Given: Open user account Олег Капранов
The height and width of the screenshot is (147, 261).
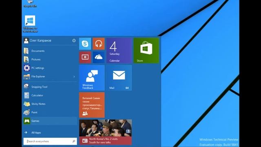Looking at the screenshot, I should click(x=40, y=40).
